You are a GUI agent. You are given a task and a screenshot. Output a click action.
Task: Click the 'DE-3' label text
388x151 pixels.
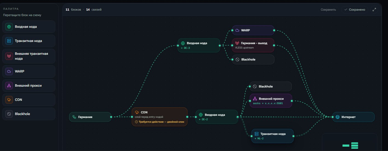pyautogui.click(x=187, y=48)
